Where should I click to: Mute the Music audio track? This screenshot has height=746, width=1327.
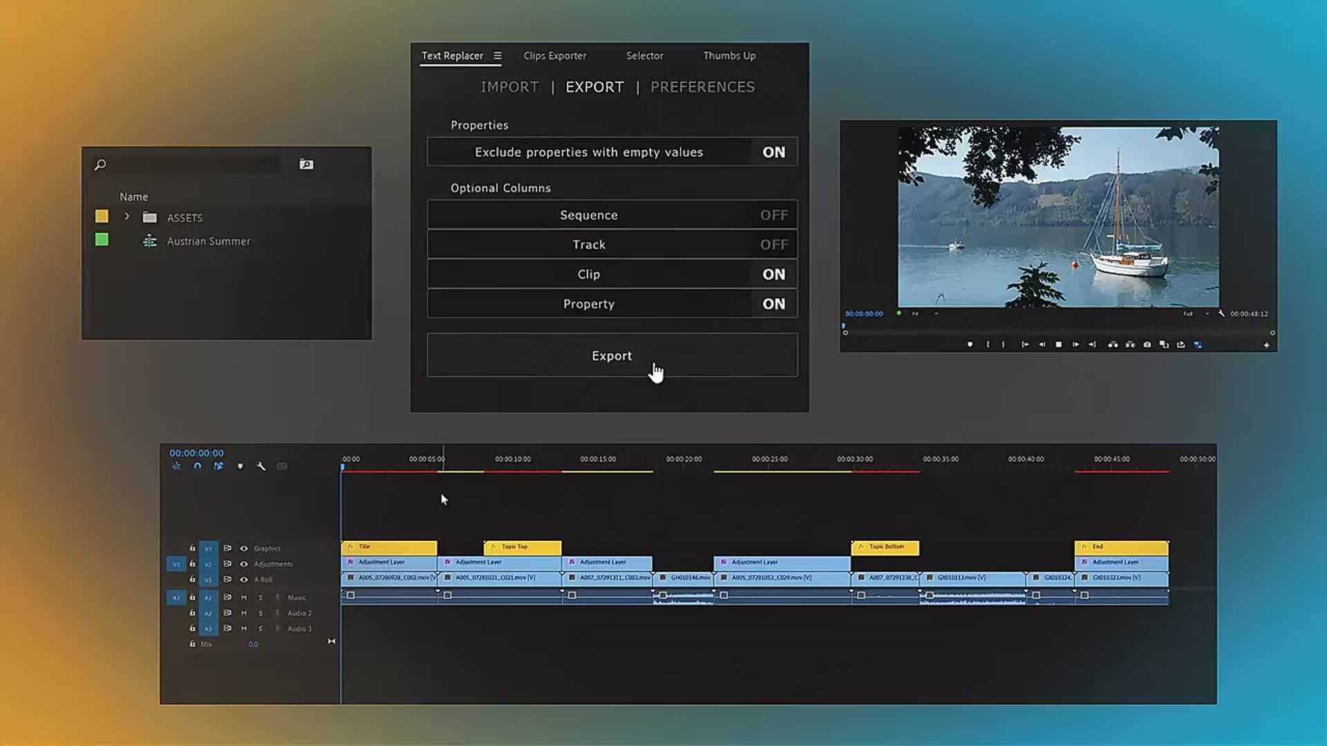click(243, 597)
